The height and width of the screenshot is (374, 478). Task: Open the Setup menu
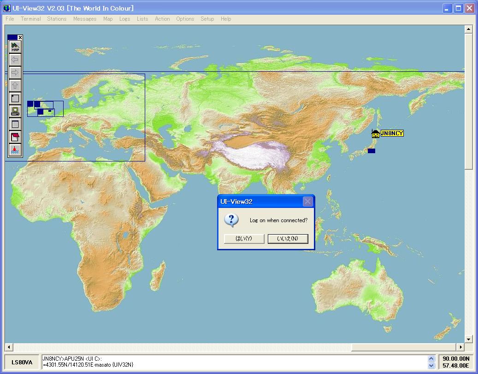pyautogui.click(x=207, y=19)
